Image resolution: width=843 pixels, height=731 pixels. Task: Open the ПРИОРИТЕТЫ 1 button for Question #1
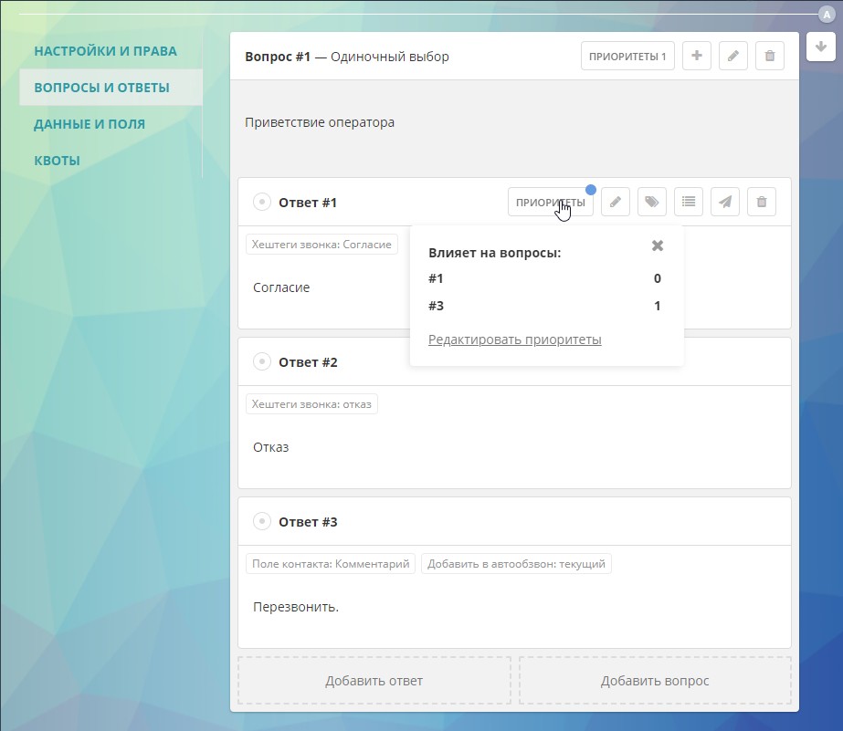(x=627, y=57)
